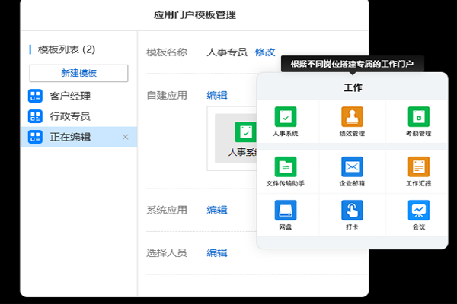Click the 模板列表 (2) header
This screenshot has width=457, height=304.
pos(66,49)
